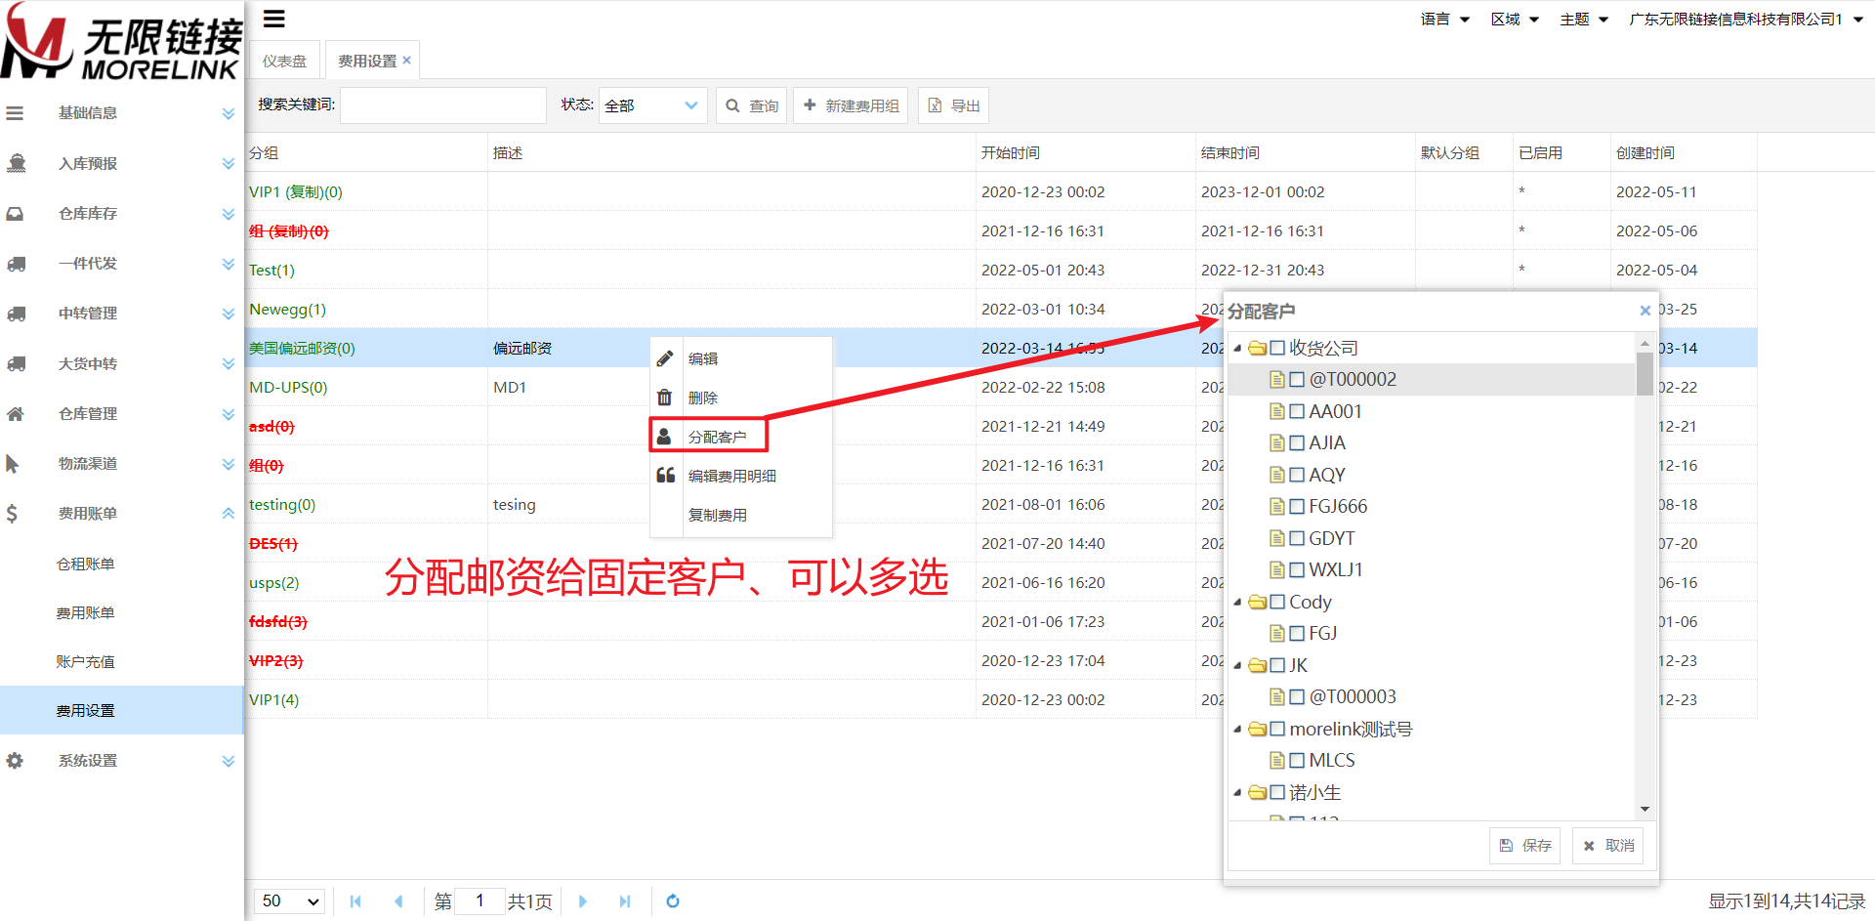Screen dimensions: 1875x921
Task: Click the page number input field
Action: [479, 901]
